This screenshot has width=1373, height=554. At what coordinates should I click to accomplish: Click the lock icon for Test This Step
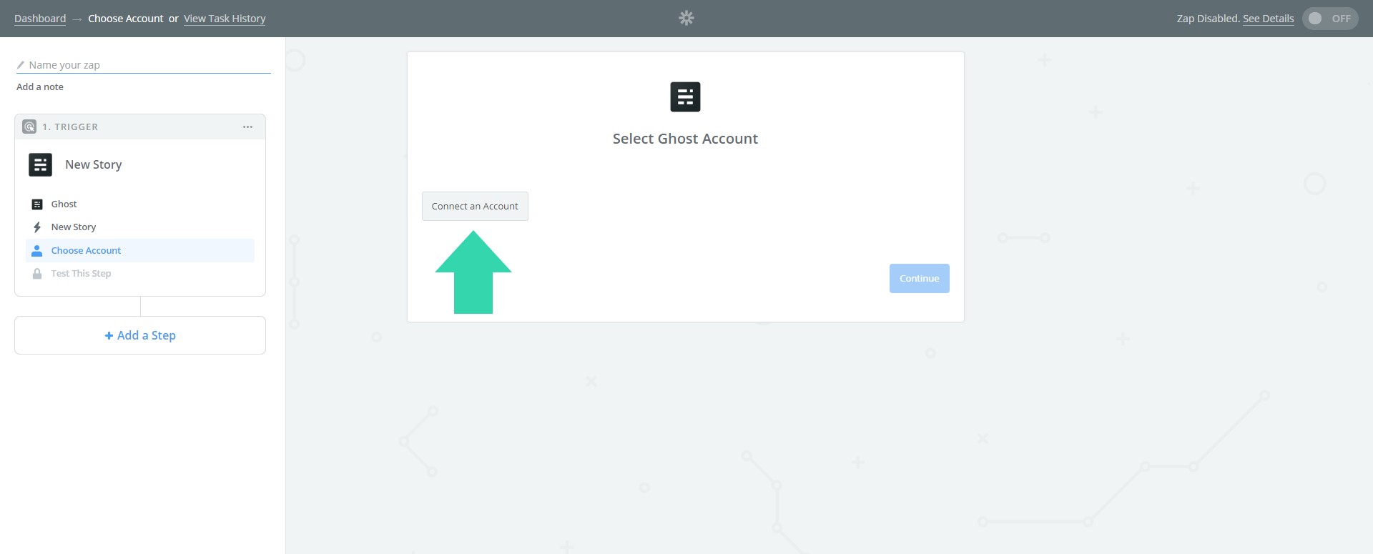coord(37,274)
